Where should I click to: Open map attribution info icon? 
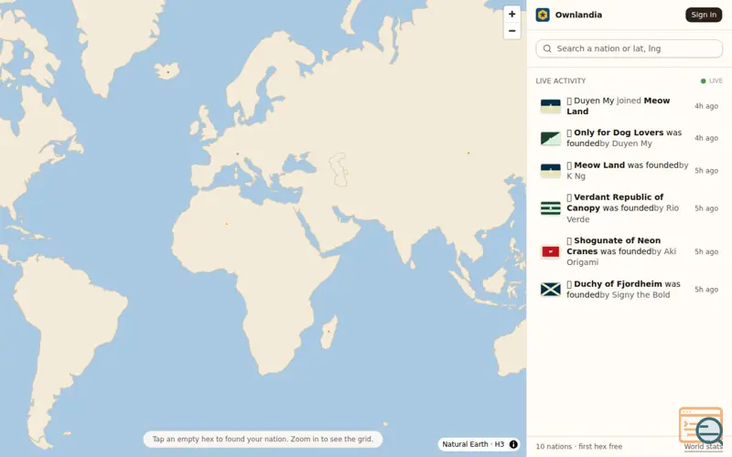pyautogui.click(x=513, y=444)
